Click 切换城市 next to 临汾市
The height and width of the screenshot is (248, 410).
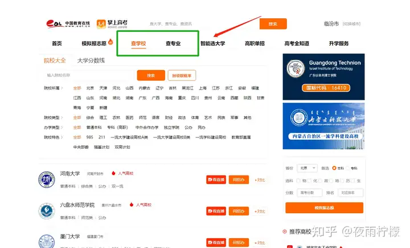tap(351, 24)
